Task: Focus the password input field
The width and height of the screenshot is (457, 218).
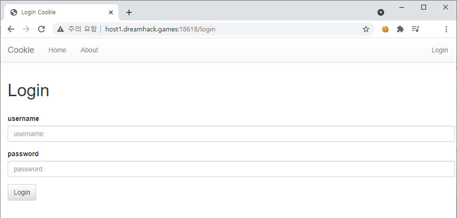Action: 231,169
